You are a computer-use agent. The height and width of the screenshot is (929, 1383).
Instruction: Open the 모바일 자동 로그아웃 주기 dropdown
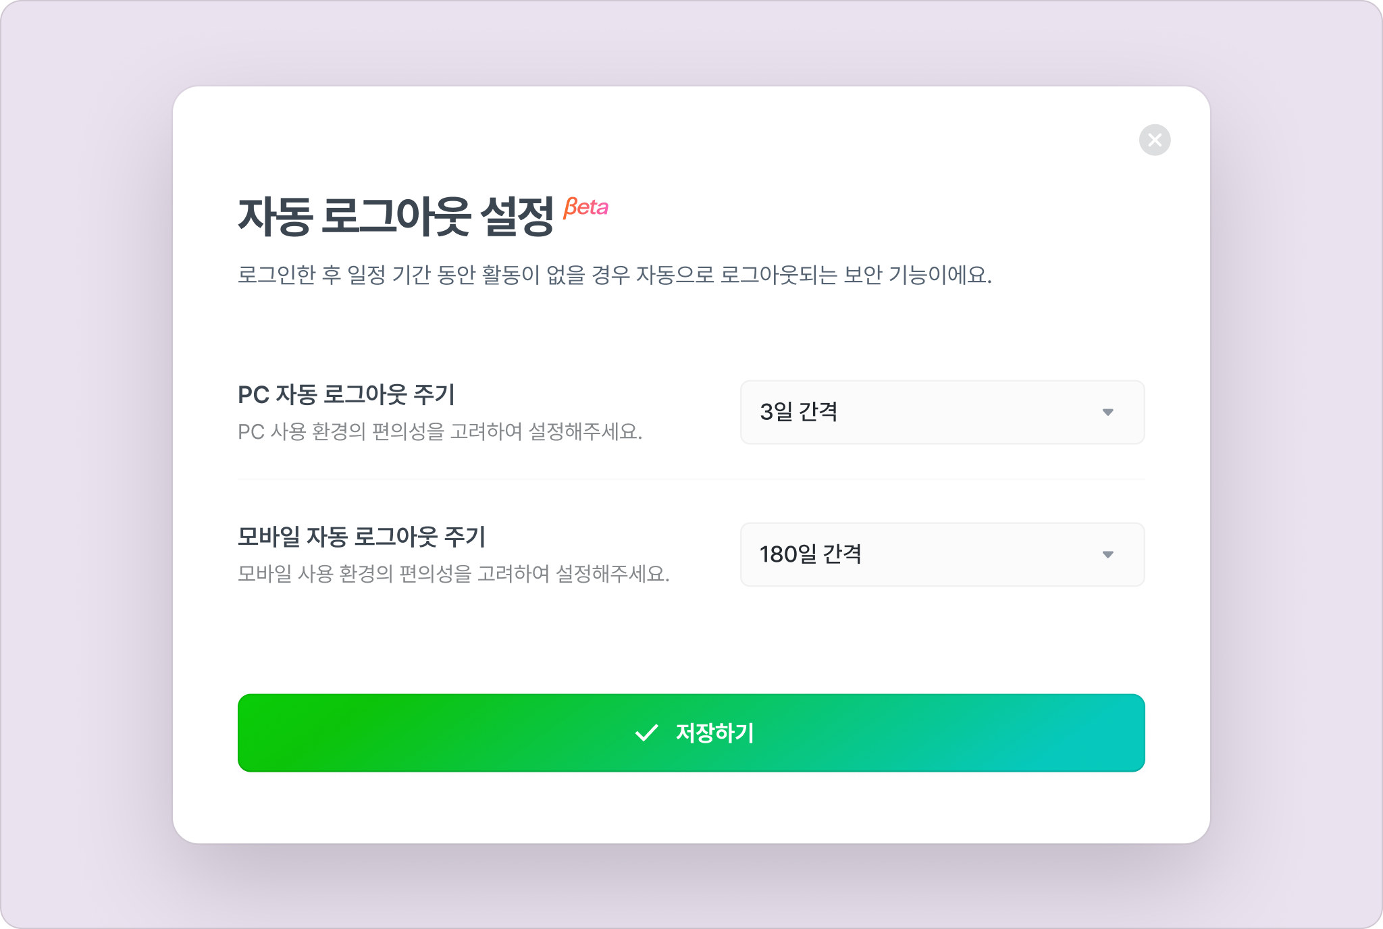(x=942, y=554)
